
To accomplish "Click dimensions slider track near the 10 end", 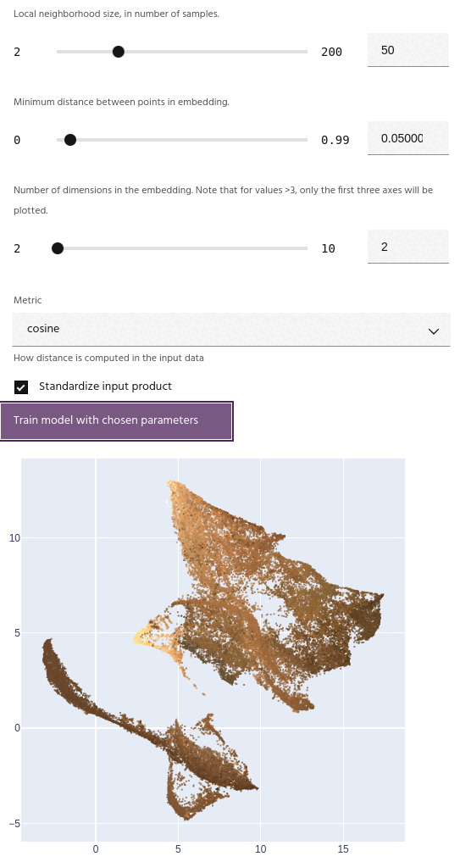I will pos(300,248).
